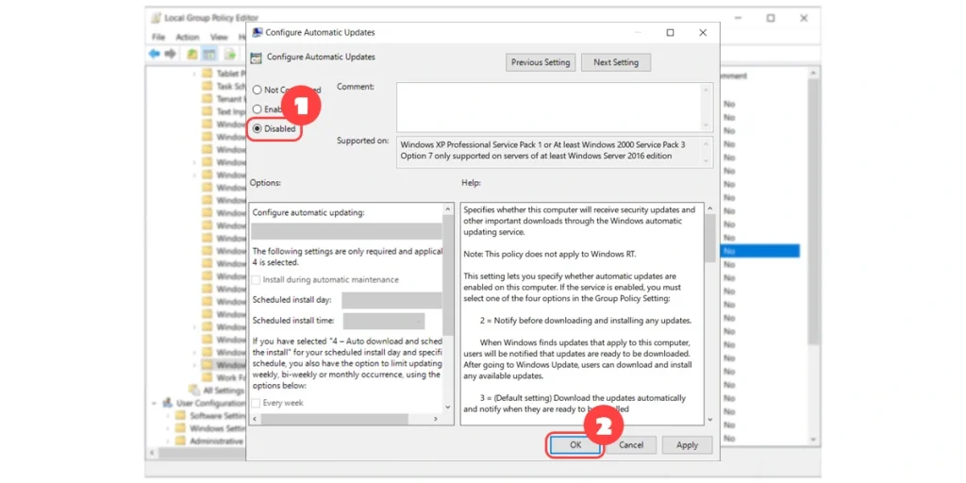This screenshot has height=483, width=966.
Task: Click the Help pane scroll up arrow
Action: tap(709, 209)
